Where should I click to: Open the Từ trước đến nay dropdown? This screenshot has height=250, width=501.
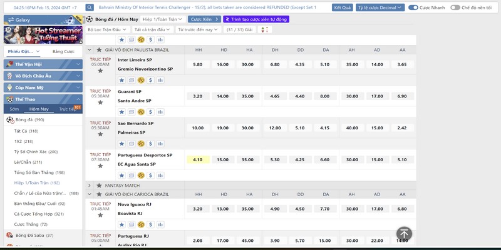198,29
